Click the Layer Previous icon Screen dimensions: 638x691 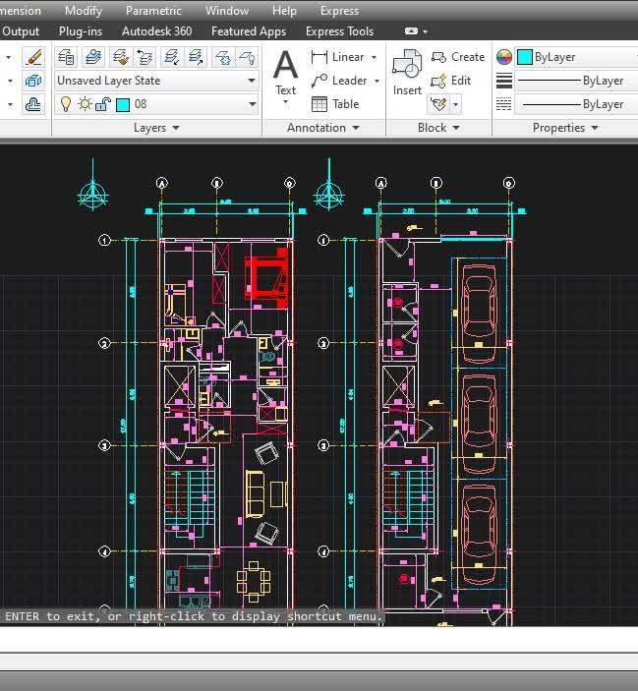tap(145, 57)
